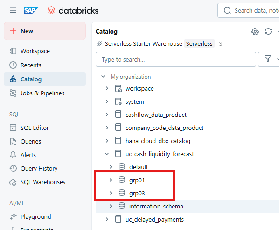This screenshot has width=279, height=230.
Task: Collapse the uc_cash_liquidity_forecast catalog
Action: [x=107, y=154]
